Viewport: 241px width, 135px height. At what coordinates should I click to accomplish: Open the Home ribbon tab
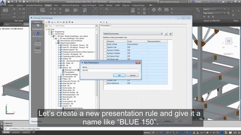(x=11, y=5)
